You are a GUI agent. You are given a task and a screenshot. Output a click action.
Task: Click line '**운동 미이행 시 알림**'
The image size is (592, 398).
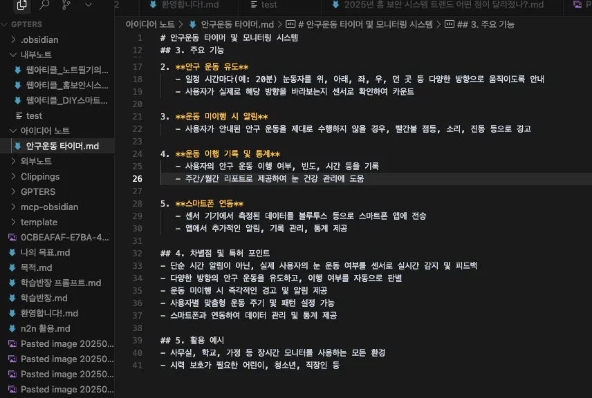[221, 117]
